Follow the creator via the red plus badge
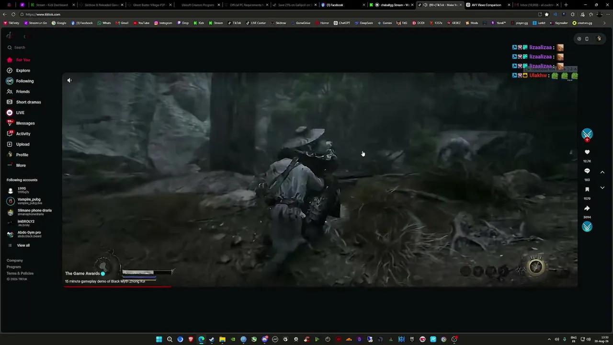The image size is (613, 345). (x=587, y=140)
